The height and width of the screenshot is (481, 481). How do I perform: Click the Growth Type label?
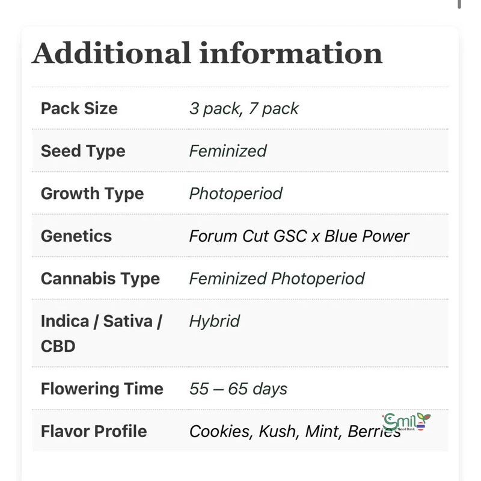coord(92,194)
